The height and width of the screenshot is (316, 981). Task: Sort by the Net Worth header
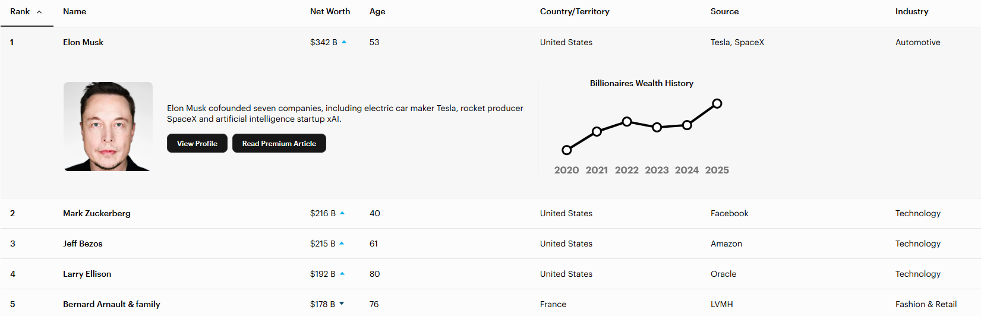coord(330,12)
